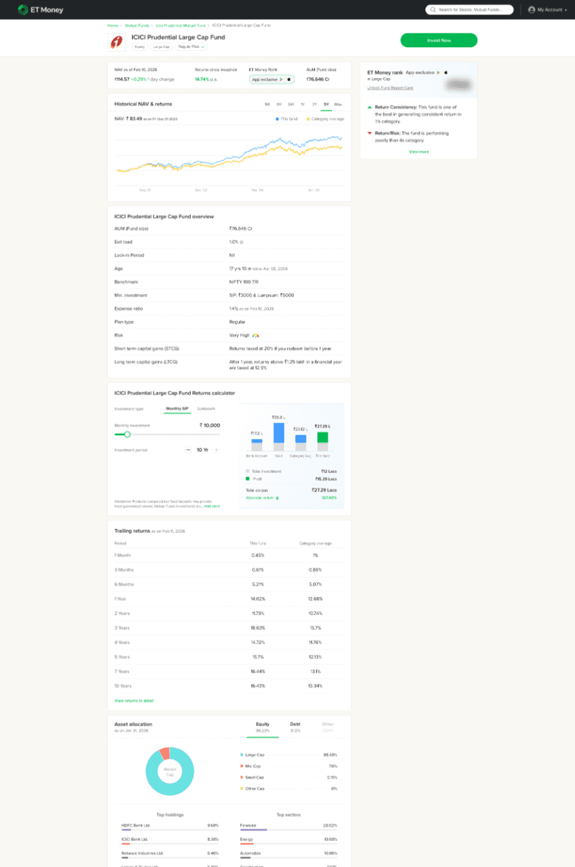The image size is (575, 867).
Task: Click the Search for Stocks input field
Action: (471, 9)
